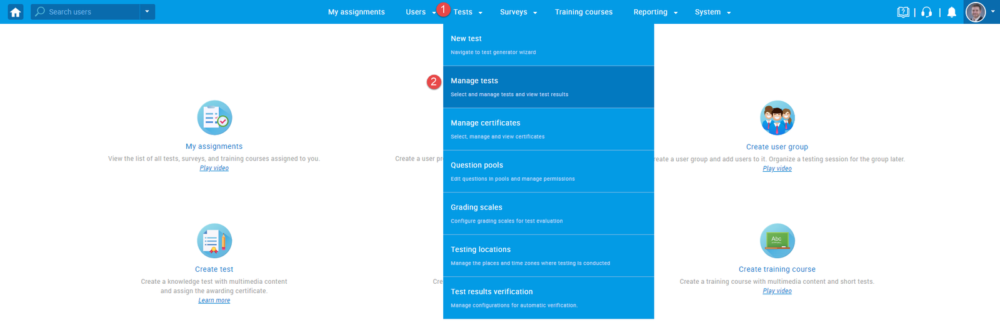The height and width of the screenshot is (330, 1000).
Task: Click the Create test document icon
Action: tap(214, 241)
